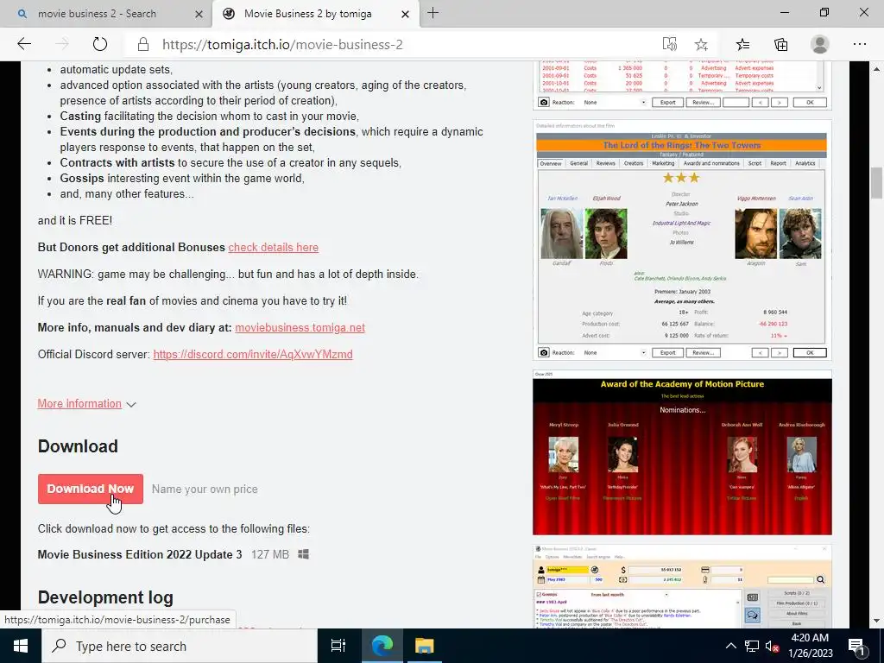Expand the More information section
The height and width of the screenshot is (663, 884).
point(79,404)
